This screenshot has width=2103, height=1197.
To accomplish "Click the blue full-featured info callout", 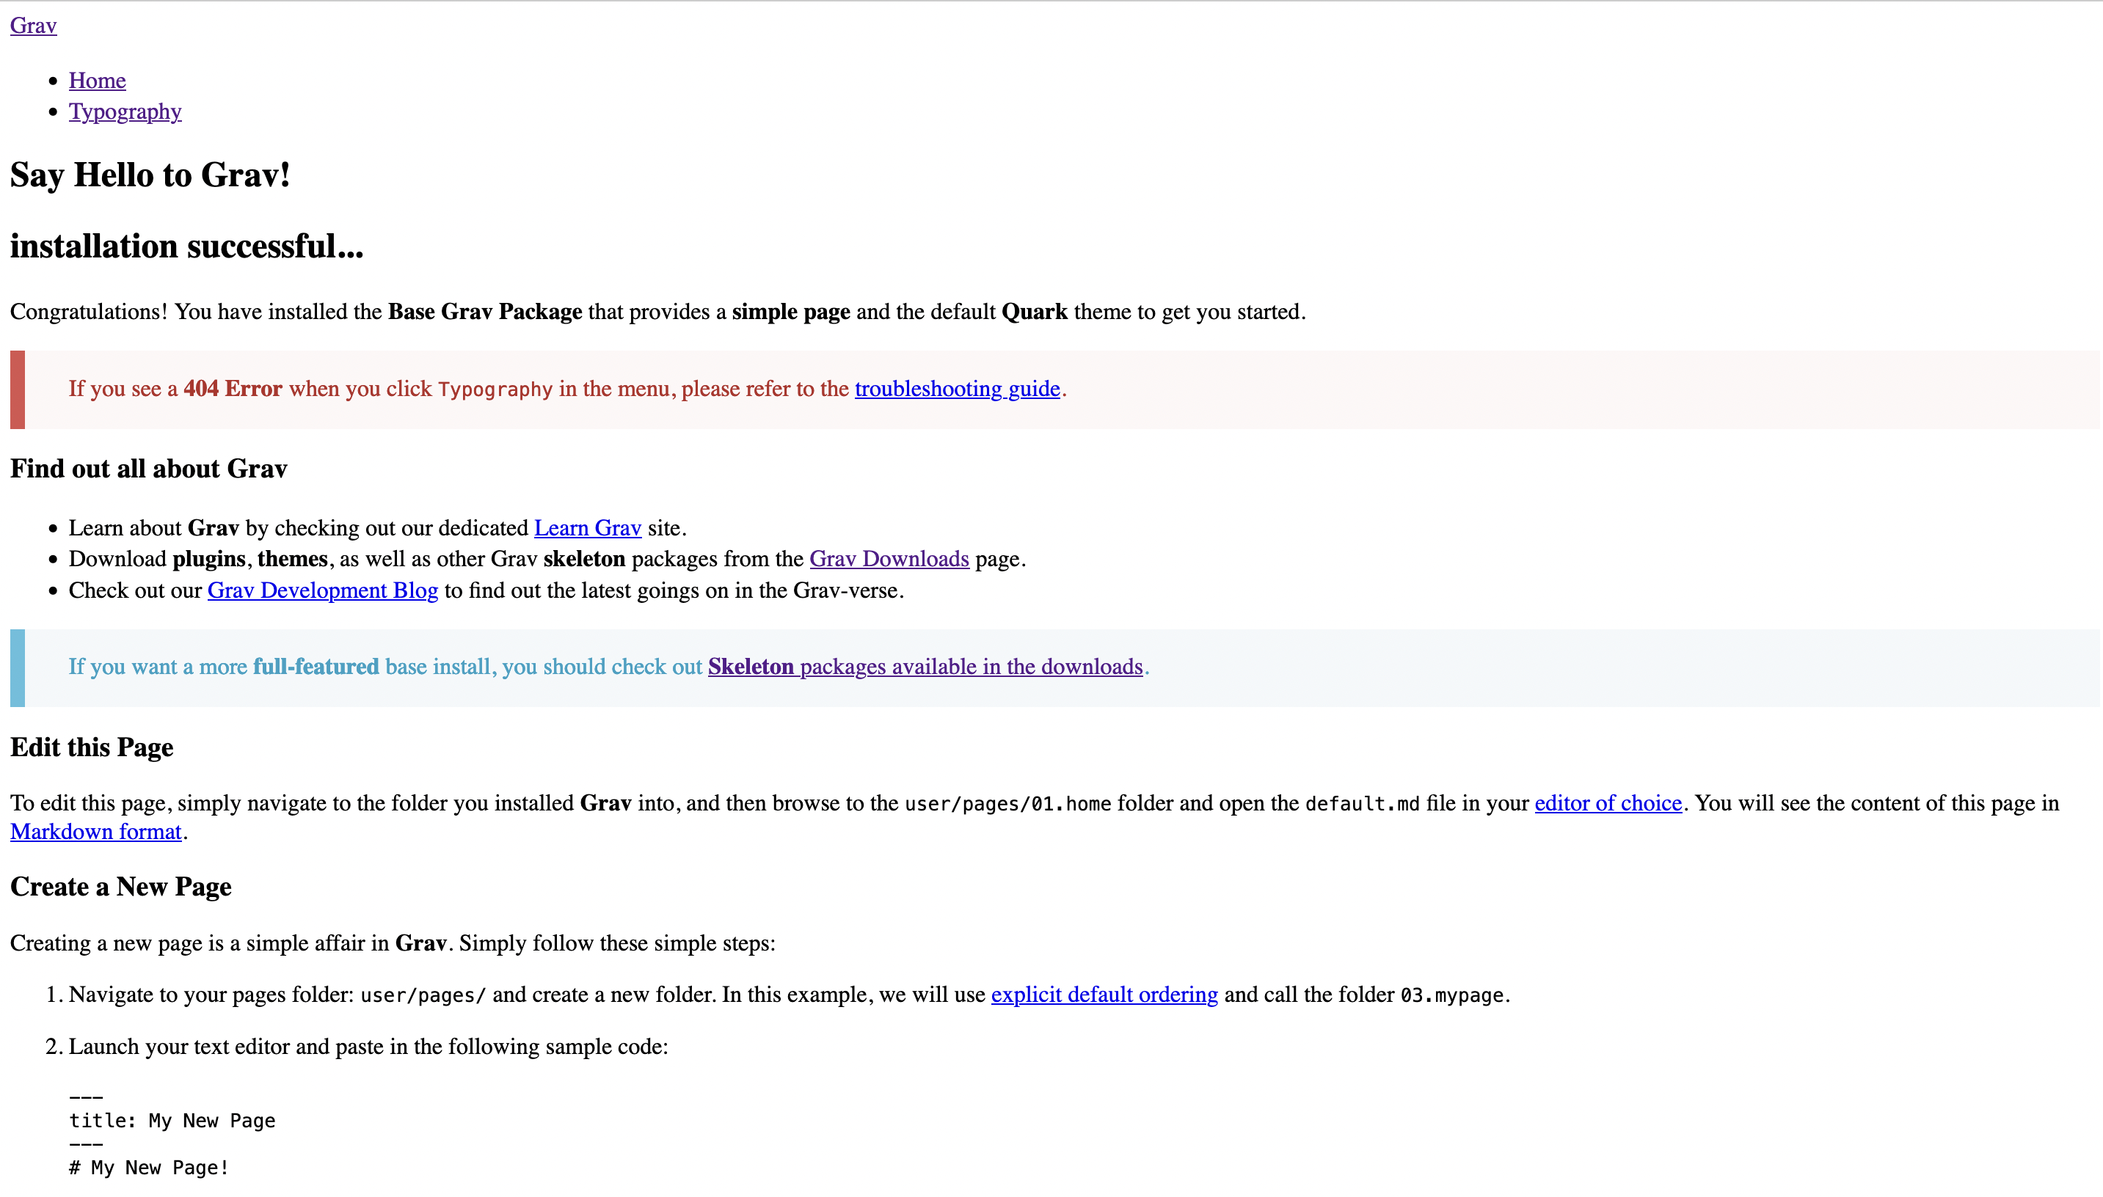I will click(x=607, y=667).
